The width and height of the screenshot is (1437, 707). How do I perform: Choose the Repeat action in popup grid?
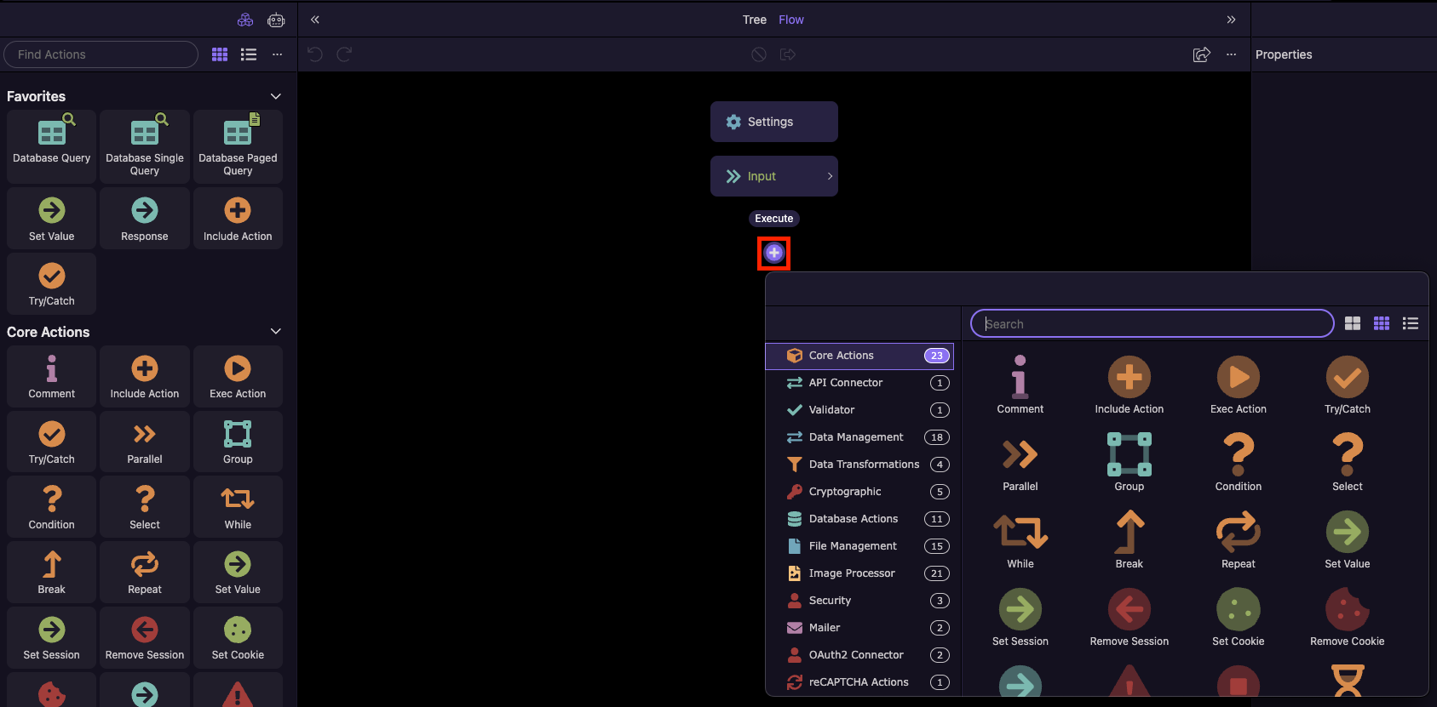[x=1238, y=540]
